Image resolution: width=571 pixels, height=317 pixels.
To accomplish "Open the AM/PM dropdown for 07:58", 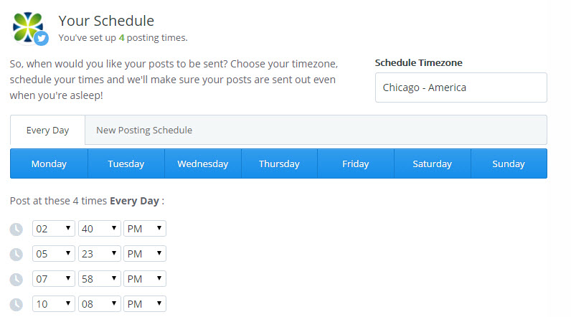I will 145,279.
